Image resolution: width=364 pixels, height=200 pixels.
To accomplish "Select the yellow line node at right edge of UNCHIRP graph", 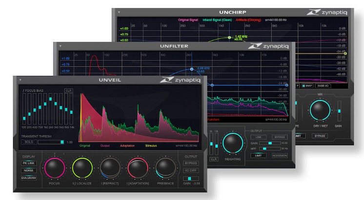I will tap(345, 54).
